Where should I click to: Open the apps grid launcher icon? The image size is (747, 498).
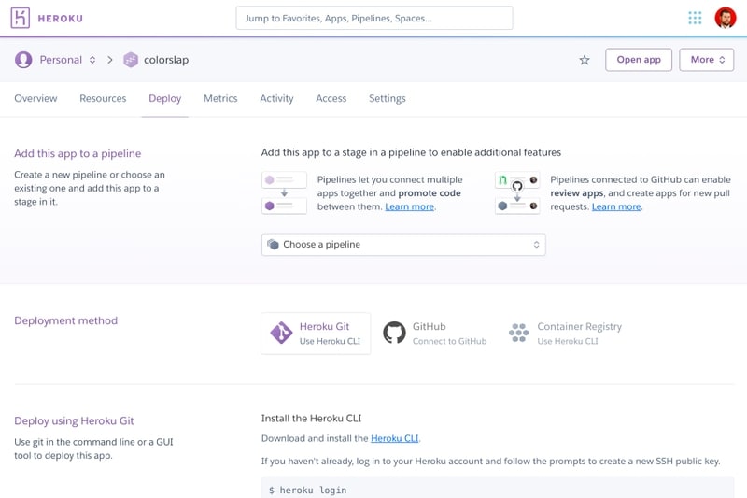coord(695,18)
